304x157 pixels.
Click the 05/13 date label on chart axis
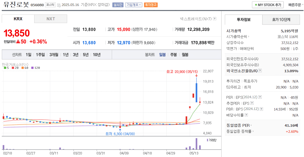[x=194, y=153]
